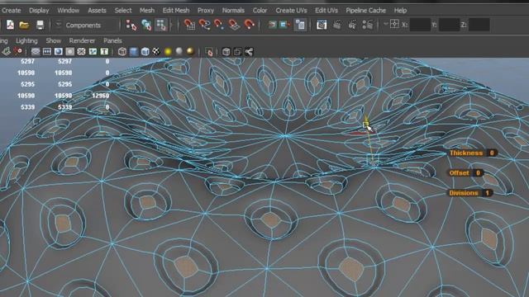Toggle safe action icon
The height and width of the screenshot is (297, 529).
point(93,51)
